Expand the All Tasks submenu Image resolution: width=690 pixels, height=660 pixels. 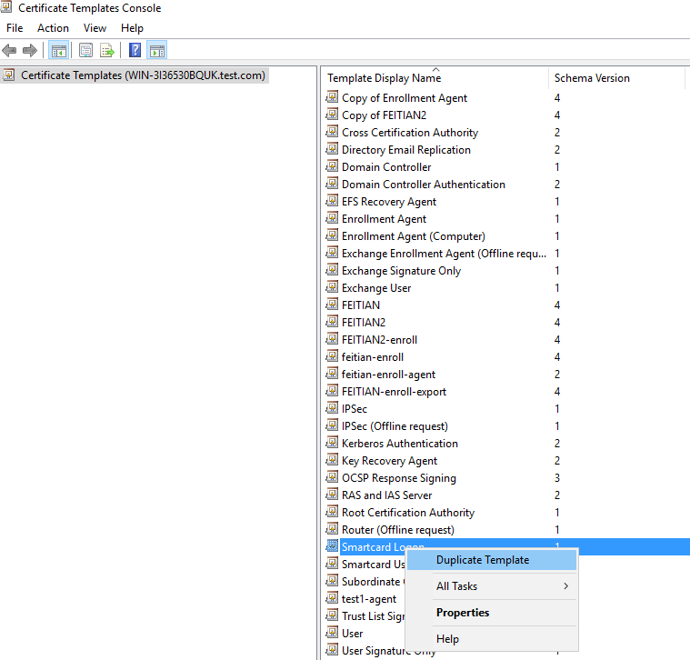pos(492,586)
